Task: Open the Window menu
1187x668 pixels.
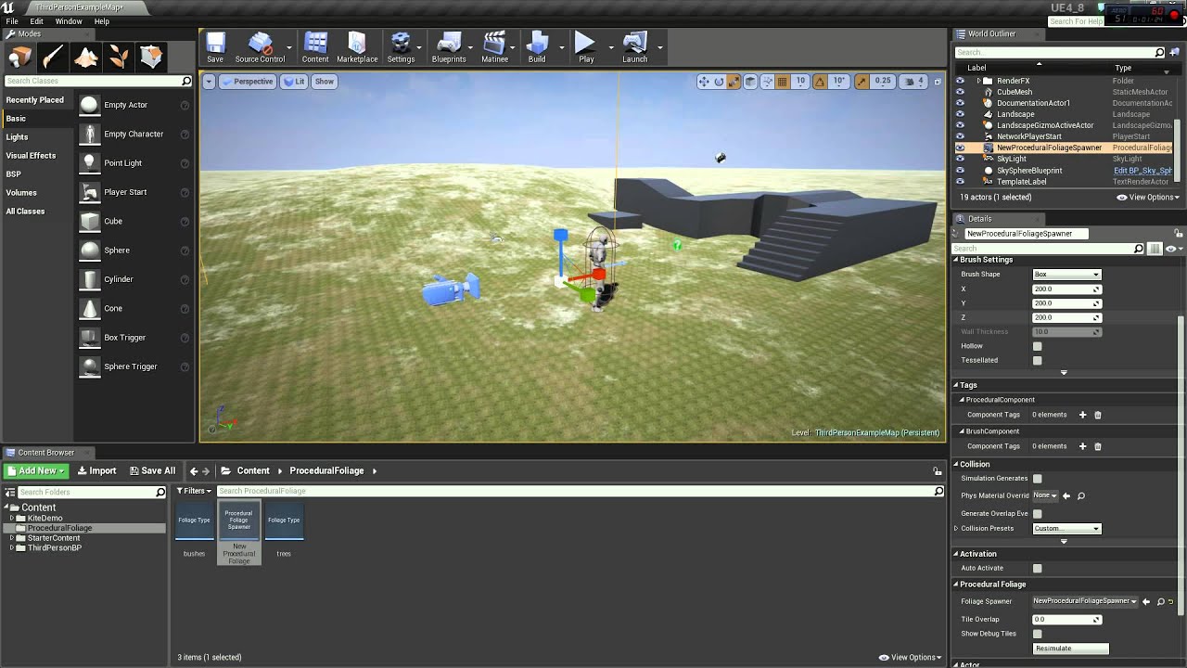Action: [69, 21]
